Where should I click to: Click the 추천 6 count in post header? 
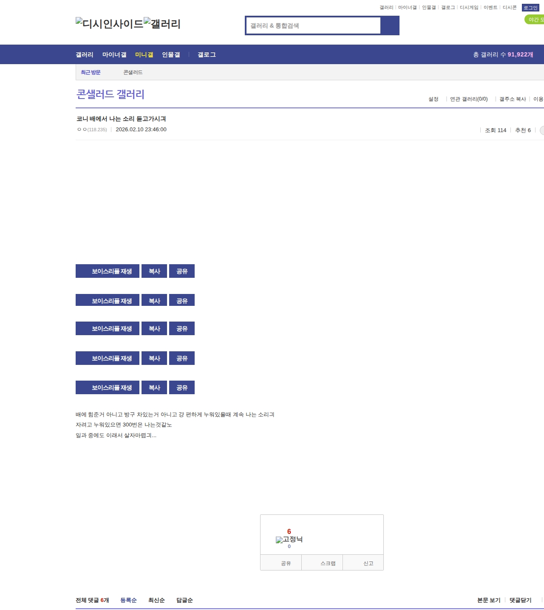pyautogui.click(x=523, y=130)
